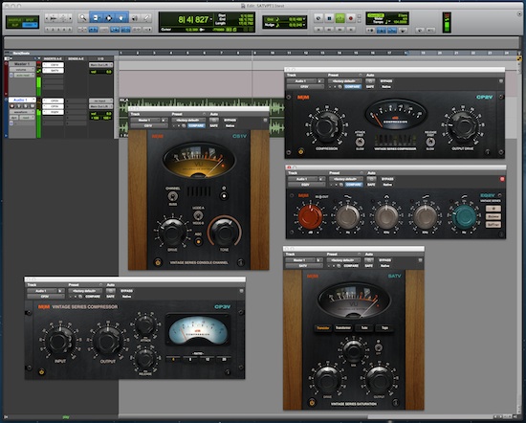Image resolution: width=526 pixels, height=423 pixels.
Task: Click the target icon in CP2V window header
Action: point(501,81)
